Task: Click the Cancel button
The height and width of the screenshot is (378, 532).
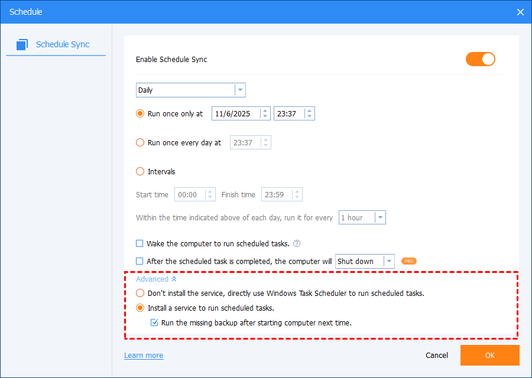Action: click(x=437, y=356)
